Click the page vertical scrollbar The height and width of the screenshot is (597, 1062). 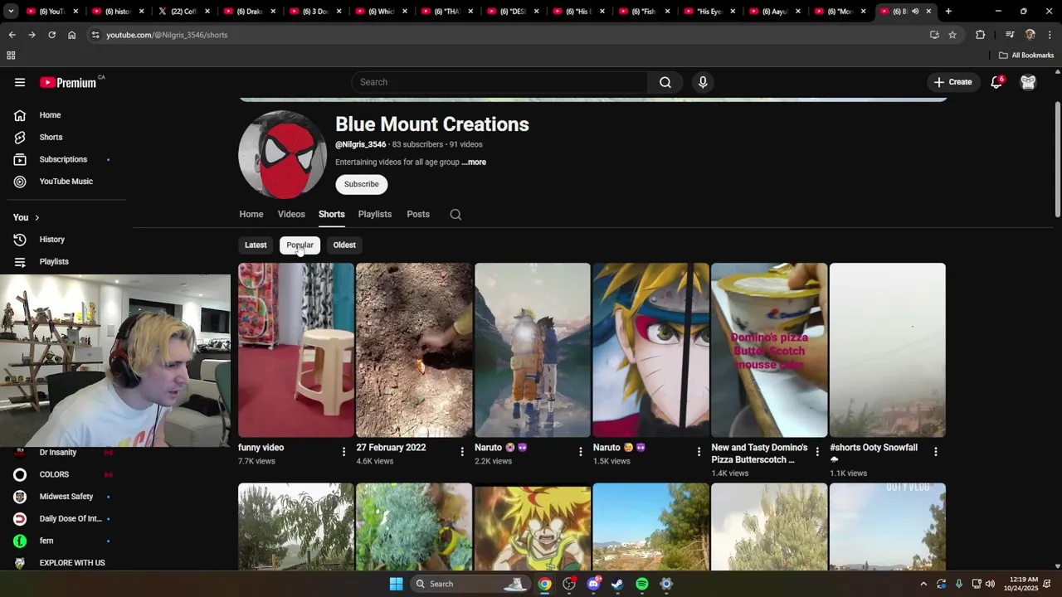coord(1057,158)
